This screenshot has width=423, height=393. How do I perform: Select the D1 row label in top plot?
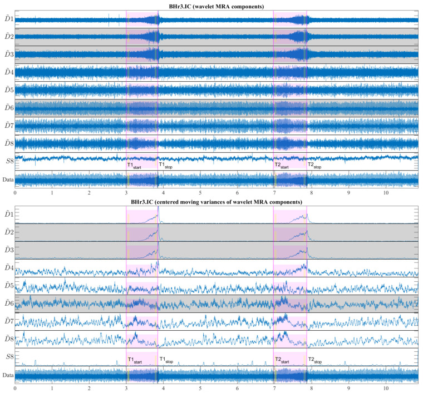click(9, 18)
